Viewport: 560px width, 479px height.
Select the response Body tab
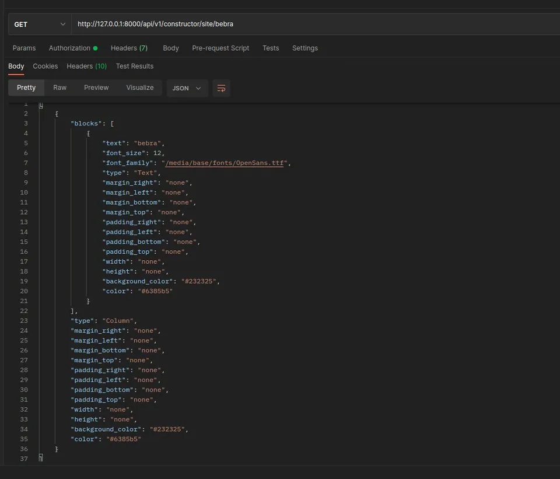16,67
